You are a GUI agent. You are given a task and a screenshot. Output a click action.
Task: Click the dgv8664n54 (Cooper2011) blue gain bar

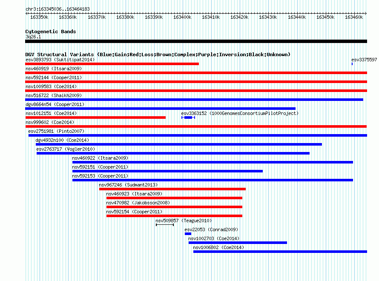[160, 109]
